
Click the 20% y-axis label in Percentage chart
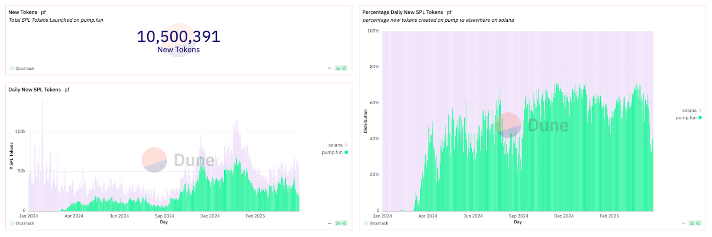tap(375, 174)
